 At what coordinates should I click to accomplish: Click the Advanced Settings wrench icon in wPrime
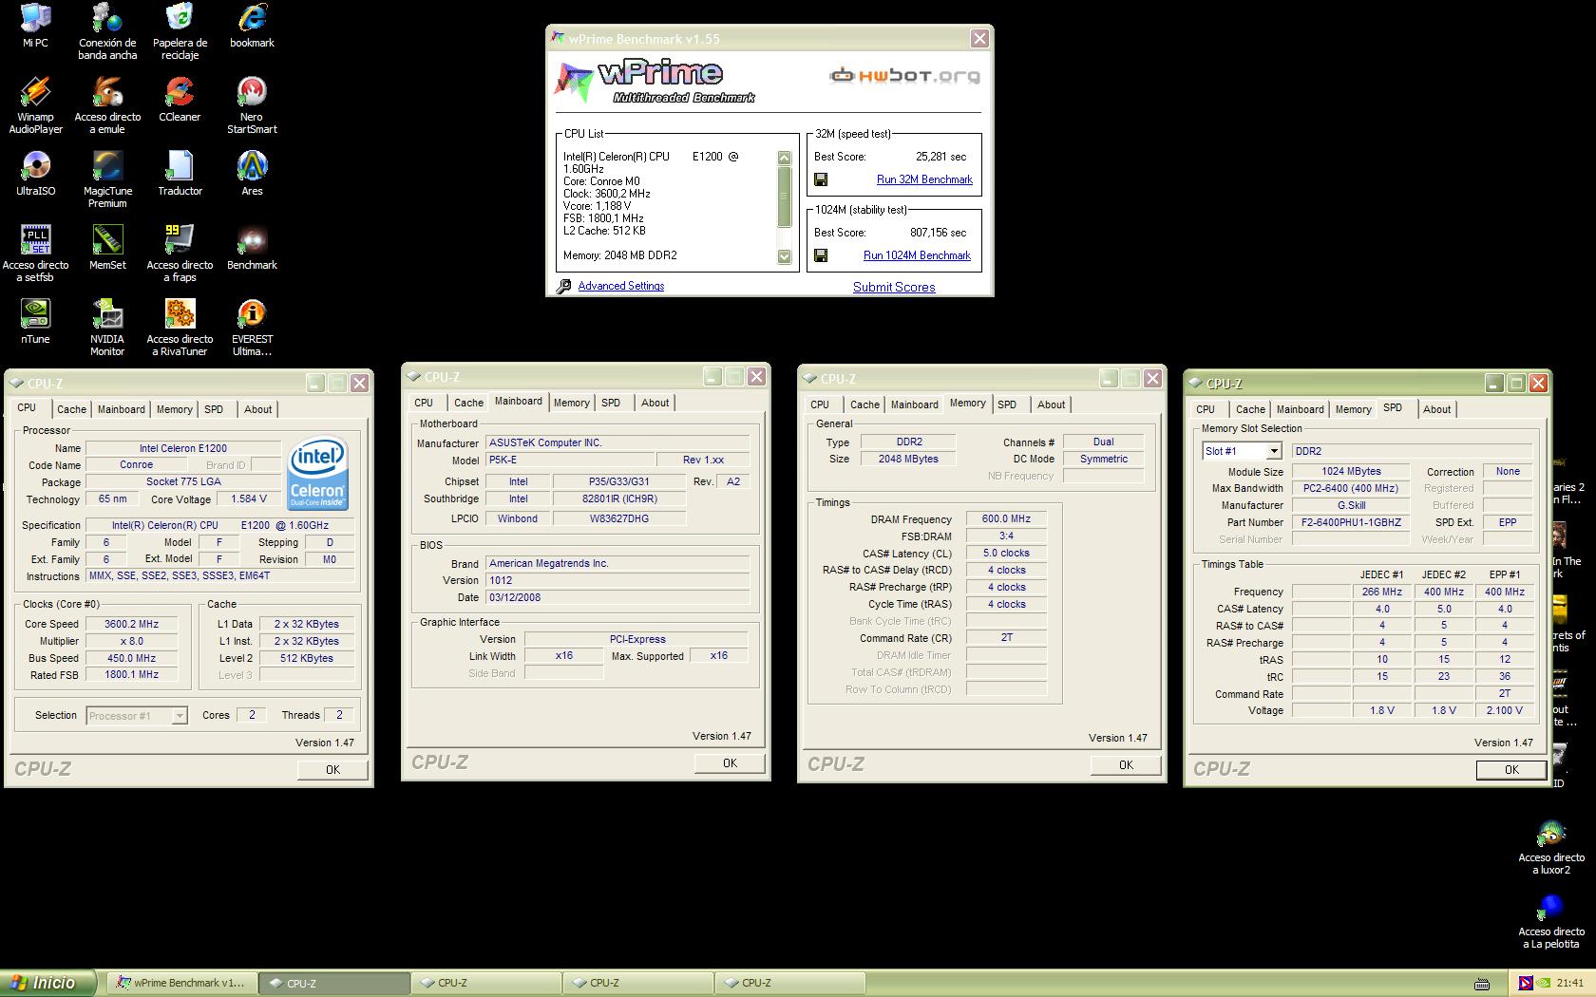(x=563, y=286)
